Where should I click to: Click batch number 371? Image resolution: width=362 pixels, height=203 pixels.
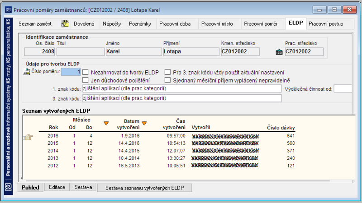291,151
